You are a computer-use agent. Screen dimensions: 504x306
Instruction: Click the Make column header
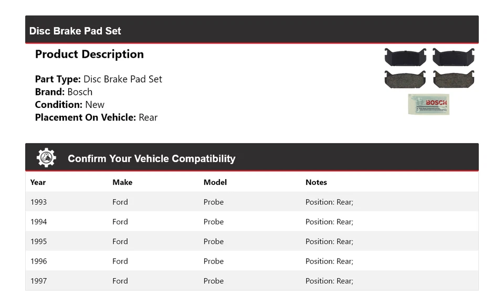tap(122, 182)
